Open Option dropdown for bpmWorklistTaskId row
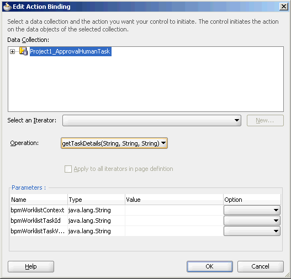 point(252,221)
